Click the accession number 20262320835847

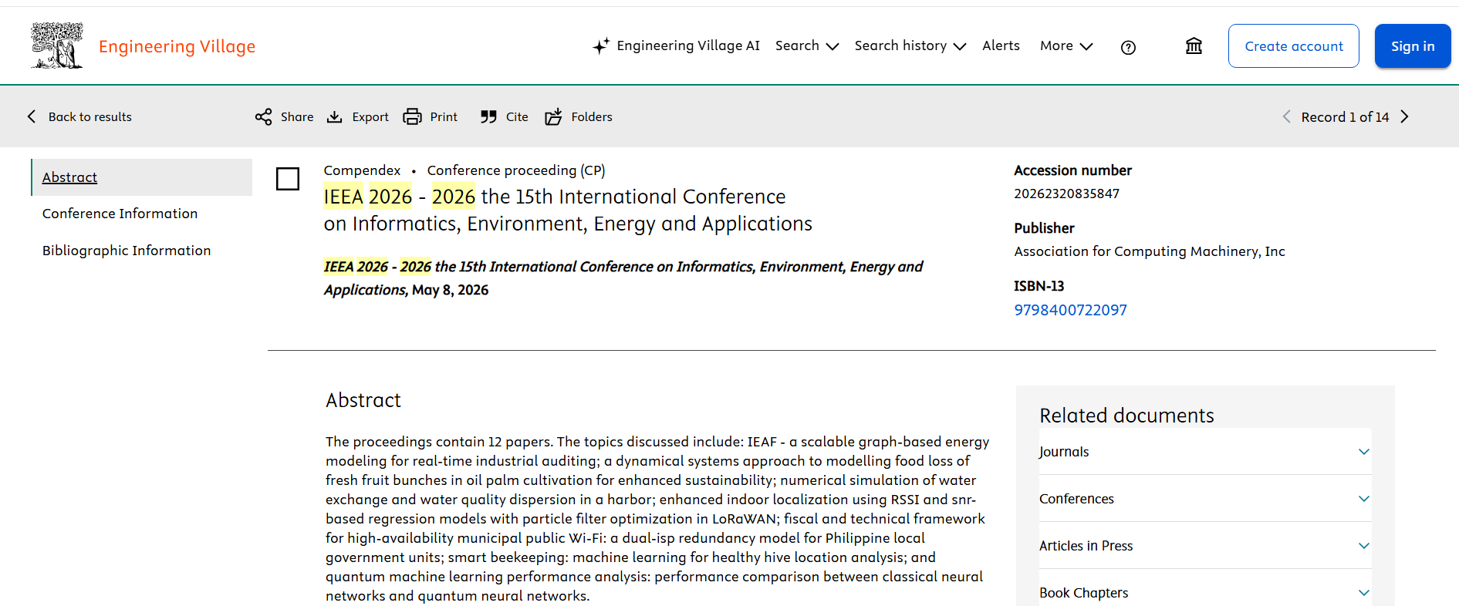[x=1066, y=194]
